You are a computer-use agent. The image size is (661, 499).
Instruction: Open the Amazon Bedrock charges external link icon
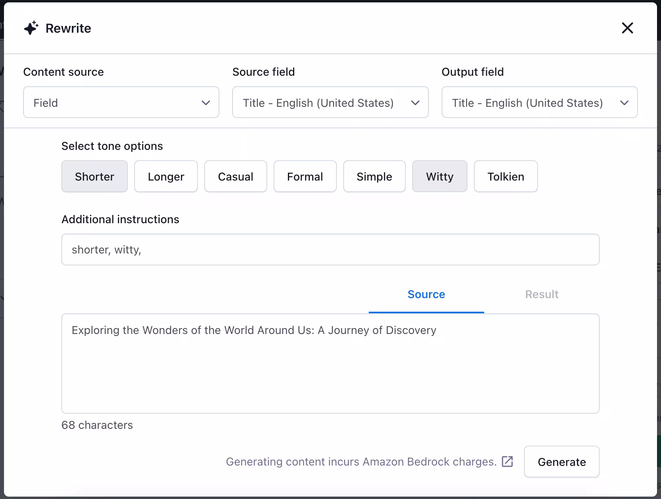[x=507, y=462]
